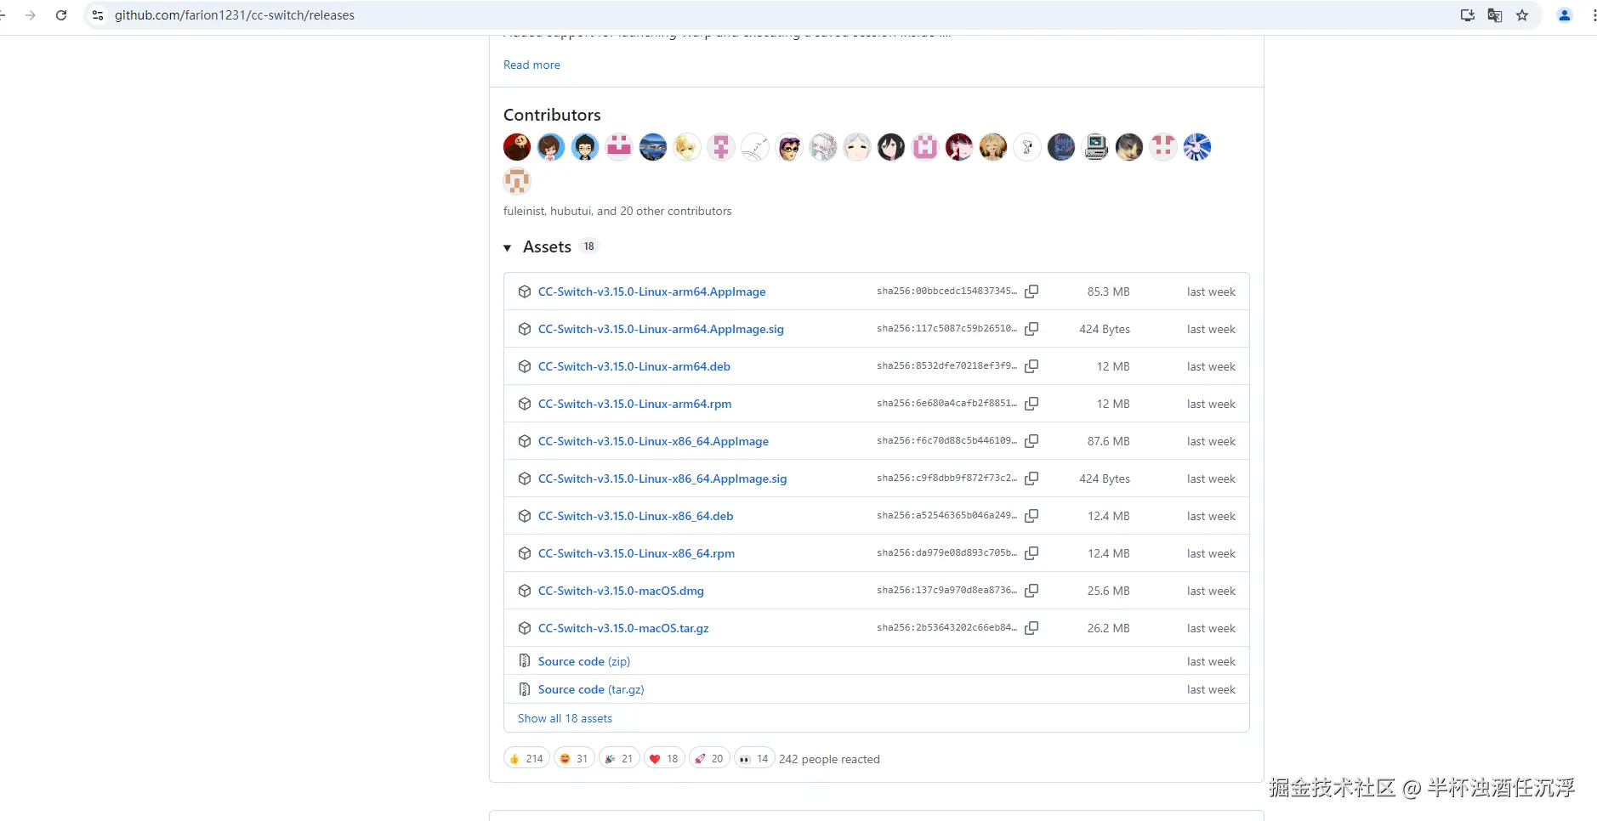
Task: Toggle the party popper reaction with 21
Action: click(x=619, y=759)
